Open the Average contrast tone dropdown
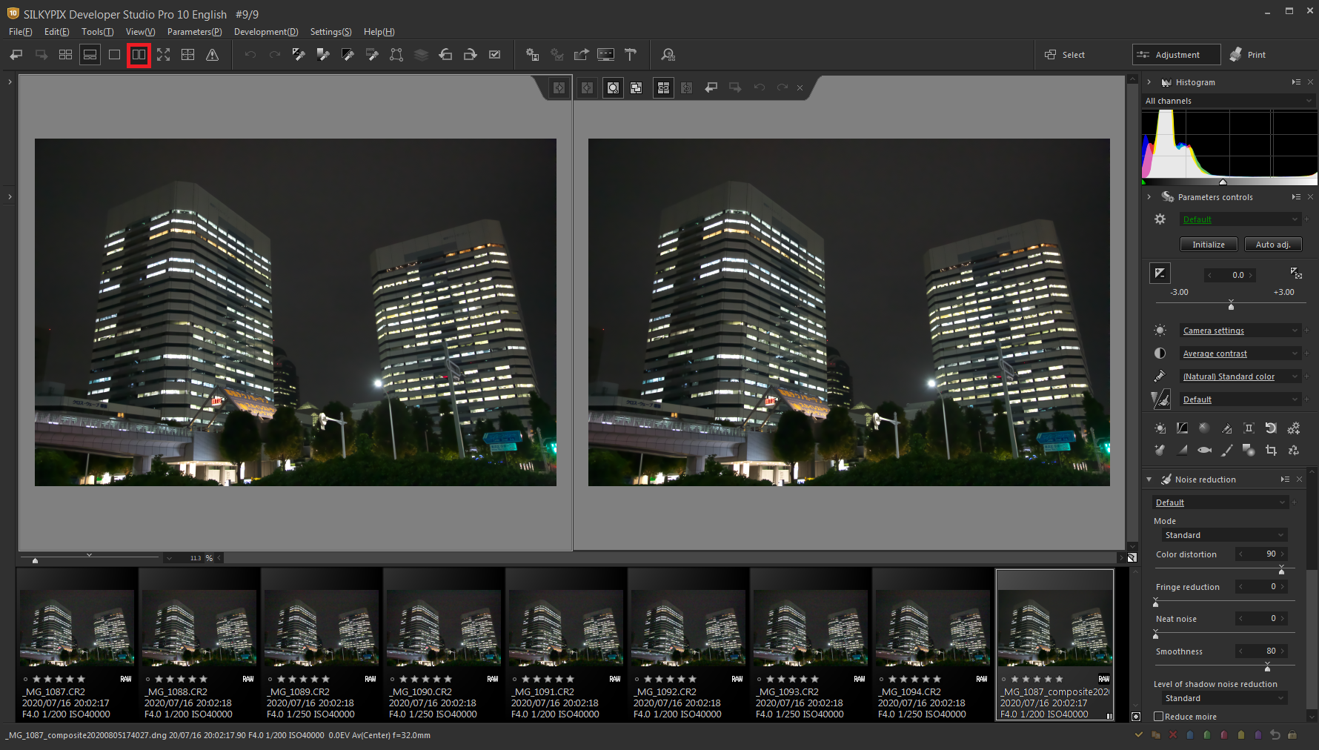Viewport: 1319px width, 750px height. (1241, 354)
